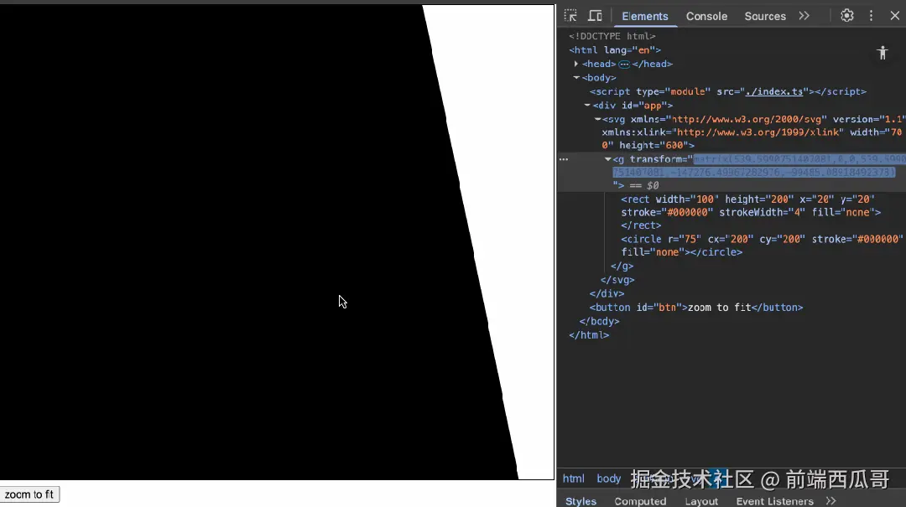Expand the head element node
This screenshot has width=906, height=507.
click(576, 64)
